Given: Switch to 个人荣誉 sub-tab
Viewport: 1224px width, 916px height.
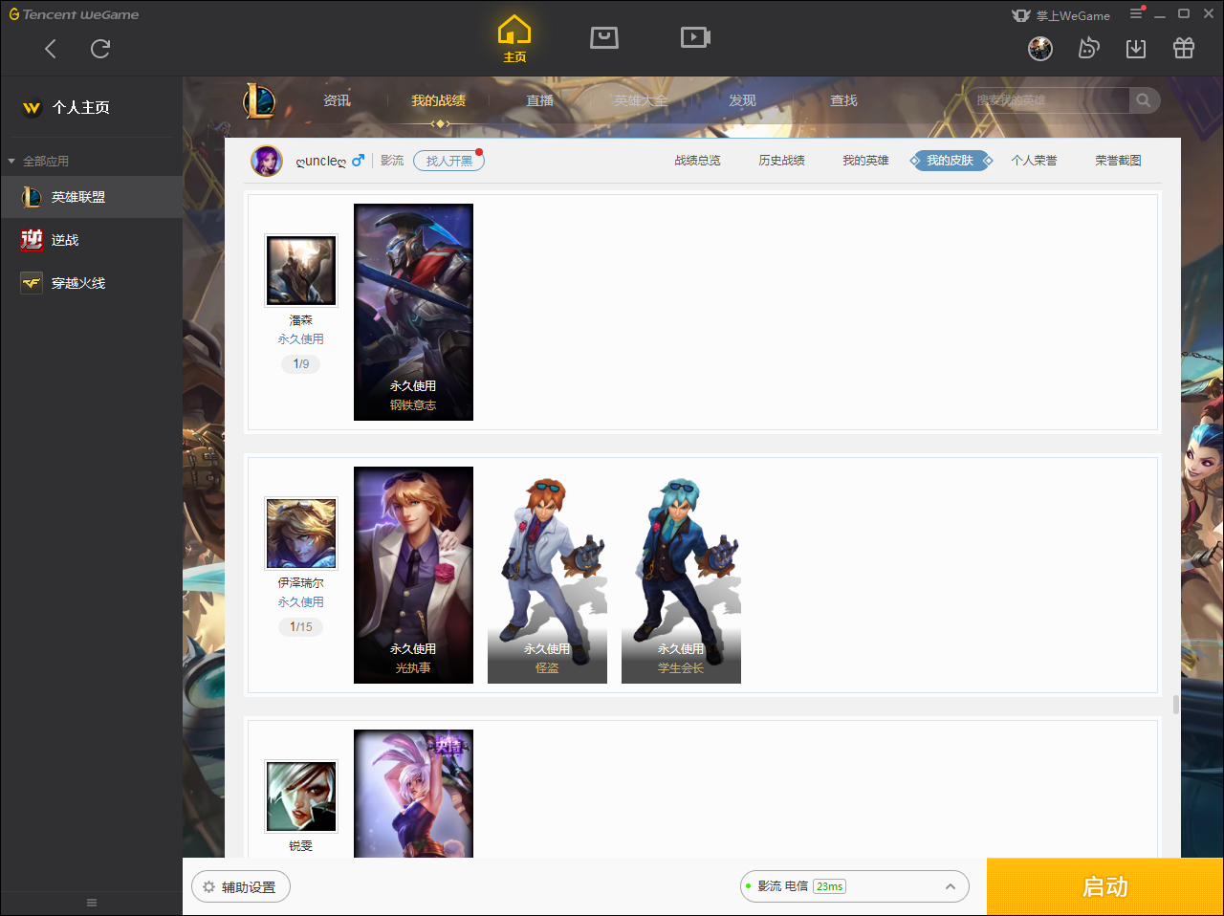Looking at the screenshot, I should point(1034,161).
